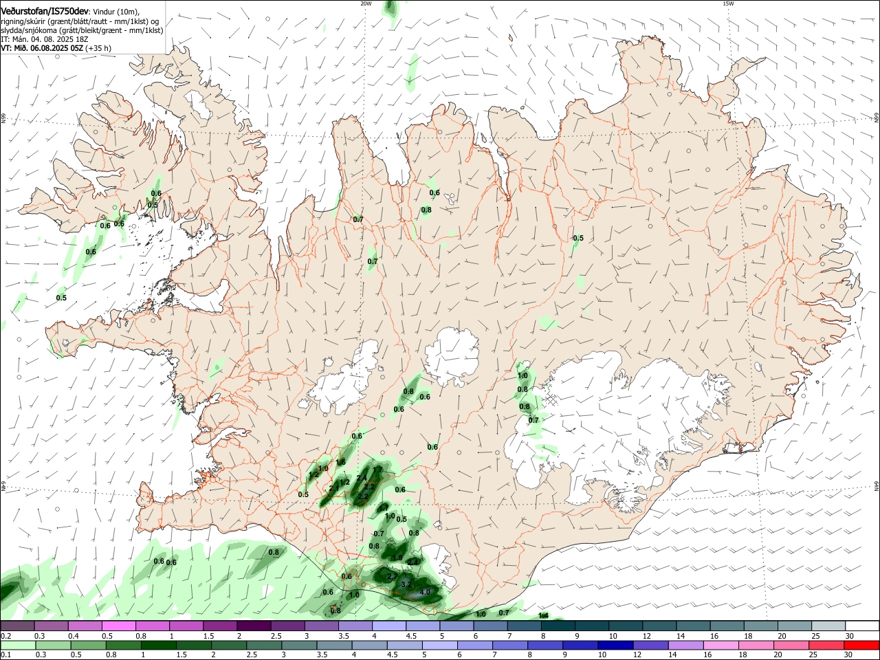Select the greyish-purple 0.2 swatch in the top legend row

pos(17,626)
